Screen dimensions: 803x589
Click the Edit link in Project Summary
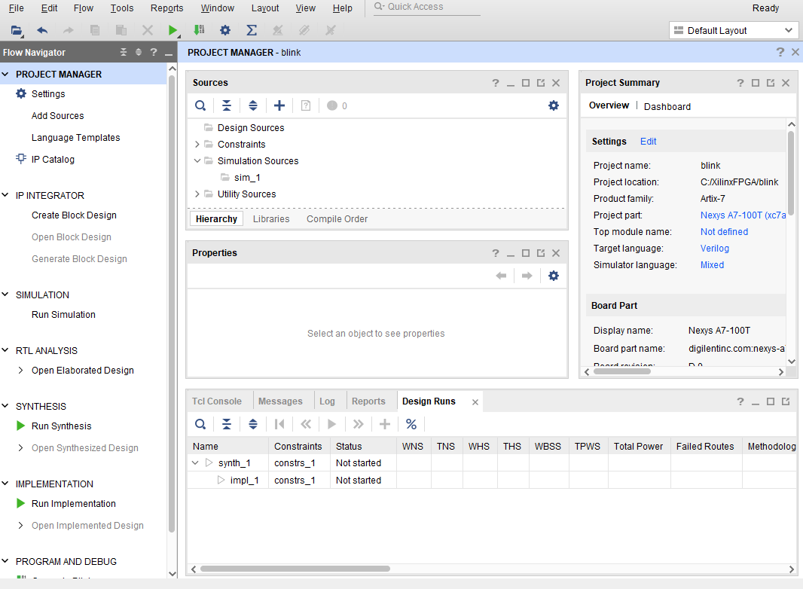pos(648,142)
